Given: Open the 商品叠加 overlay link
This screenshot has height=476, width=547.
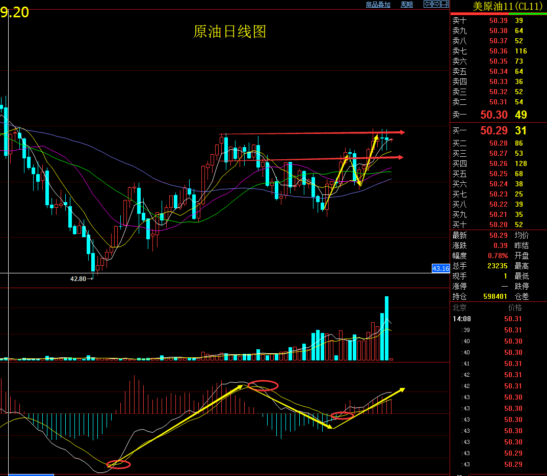Looking at the screenshot, I should [x=378, y=5].
